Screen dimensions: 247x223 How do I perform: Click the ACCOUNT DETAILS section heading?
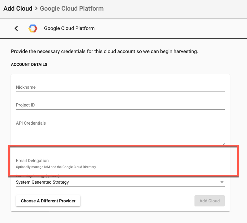pos(29,65)
